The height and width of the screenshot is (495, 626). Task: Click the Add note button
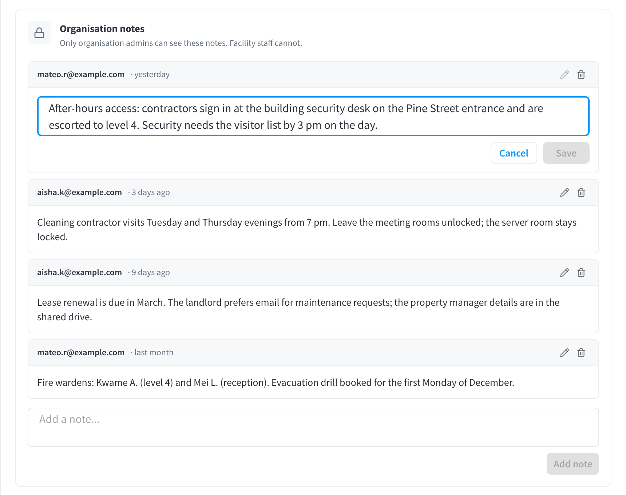572,464
